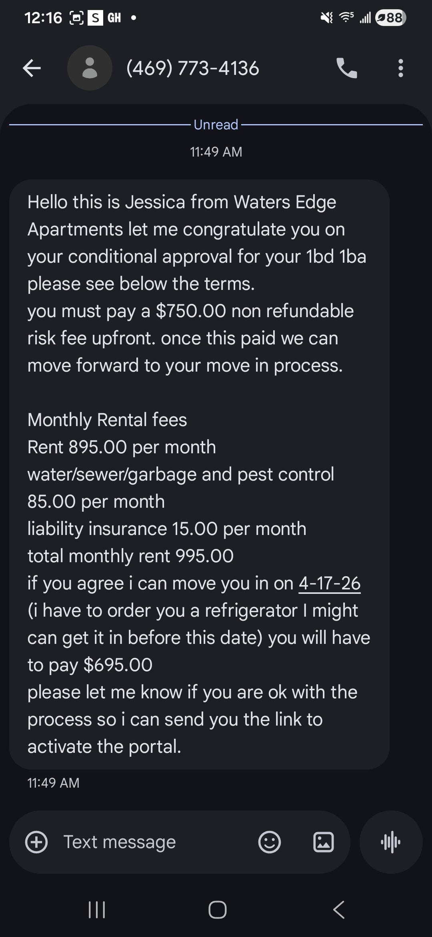Image resolution: width=432 pixels, height=937 pixels.
Task: Call the number with phone icon
Action: tap(346, 68)
